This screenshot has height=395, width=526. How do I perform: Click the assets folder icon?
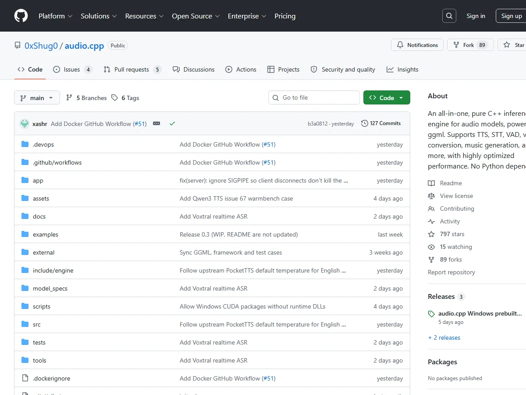[25, 198]
